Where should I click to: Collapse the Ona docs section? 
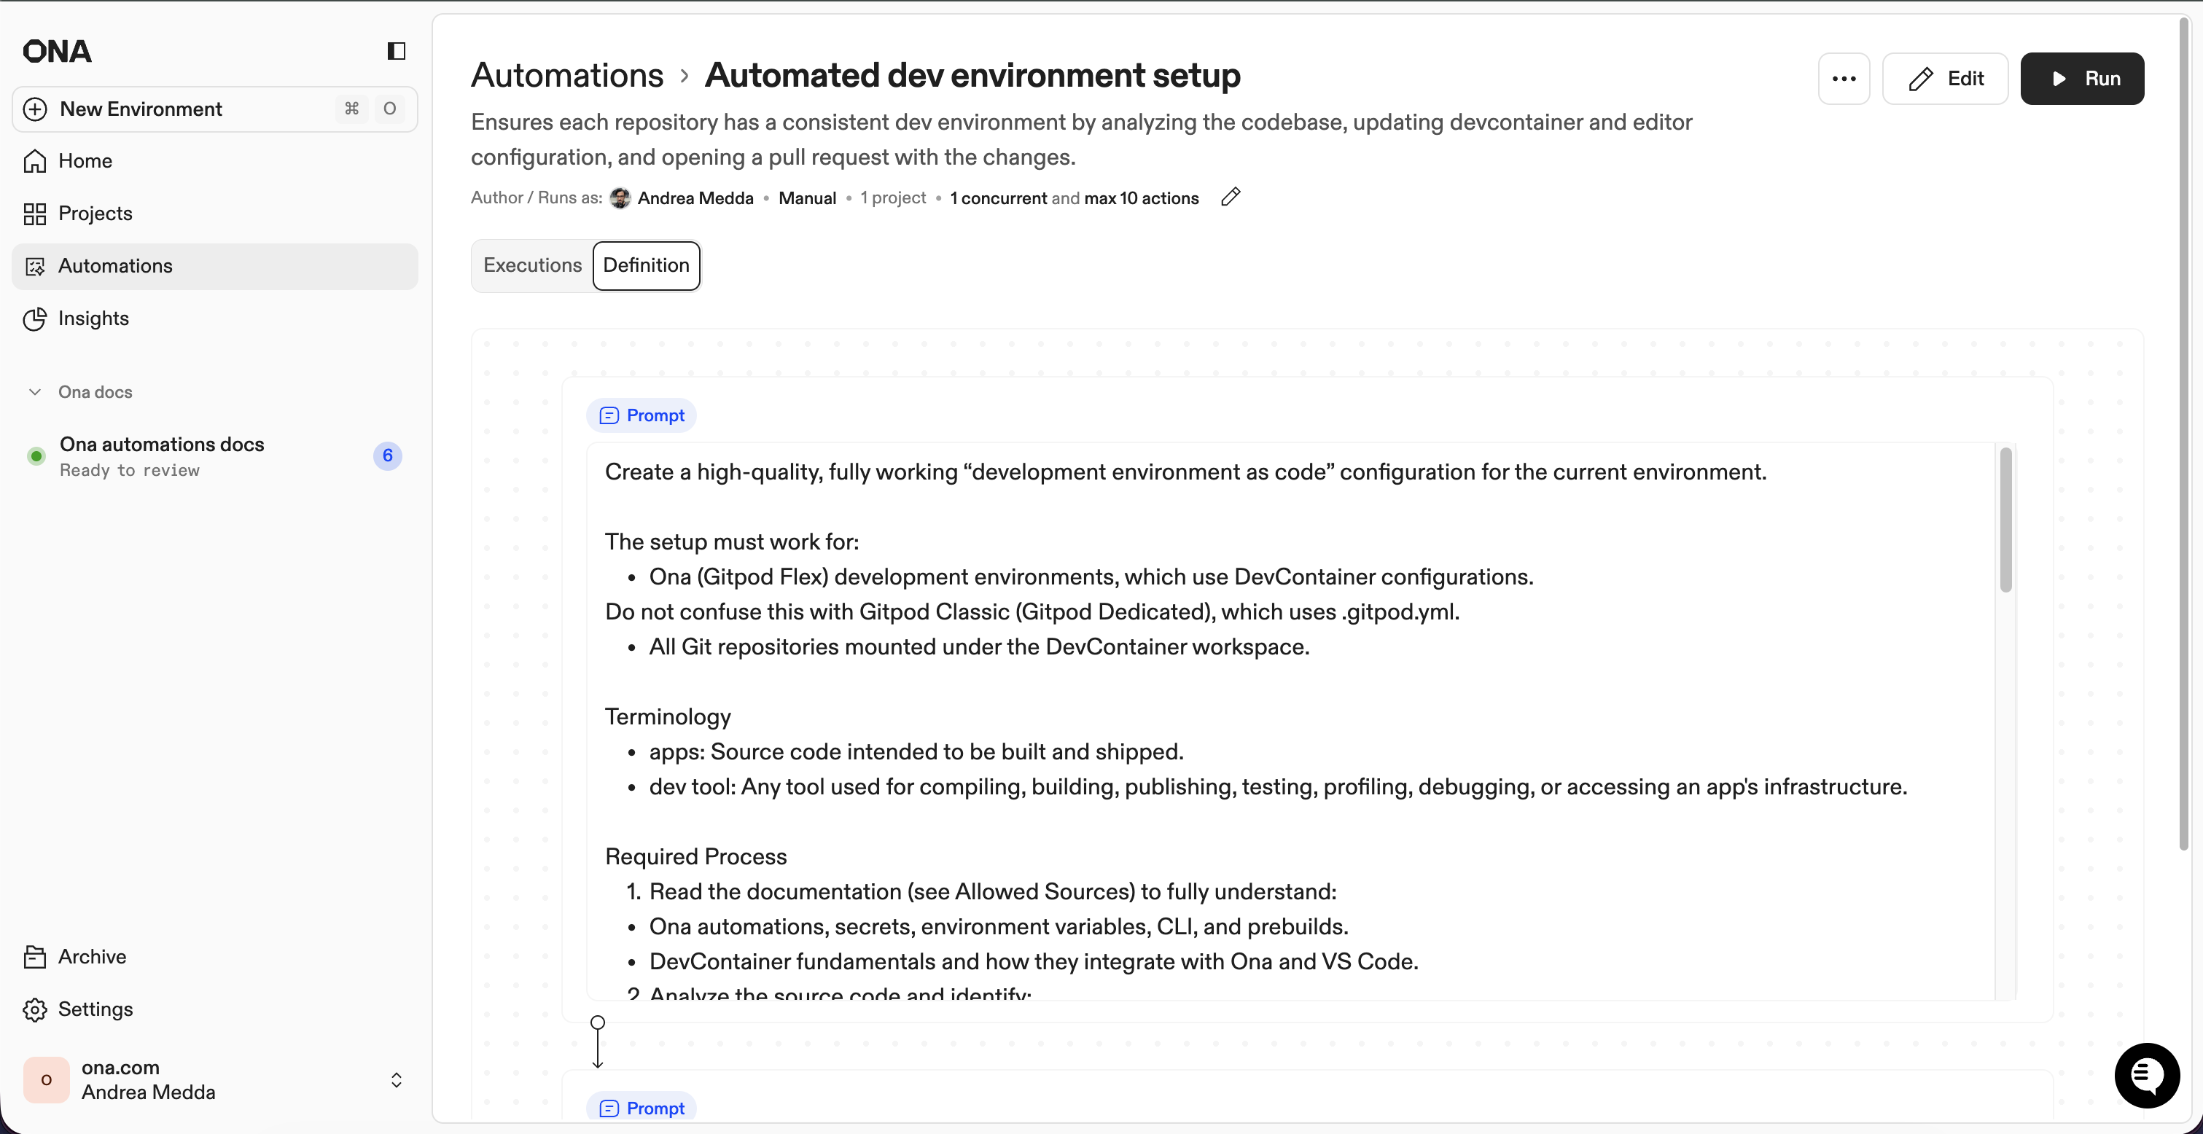[x=34, y=391]
